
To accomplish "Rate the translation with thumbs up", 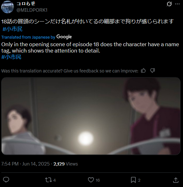I will coord(143,71).
